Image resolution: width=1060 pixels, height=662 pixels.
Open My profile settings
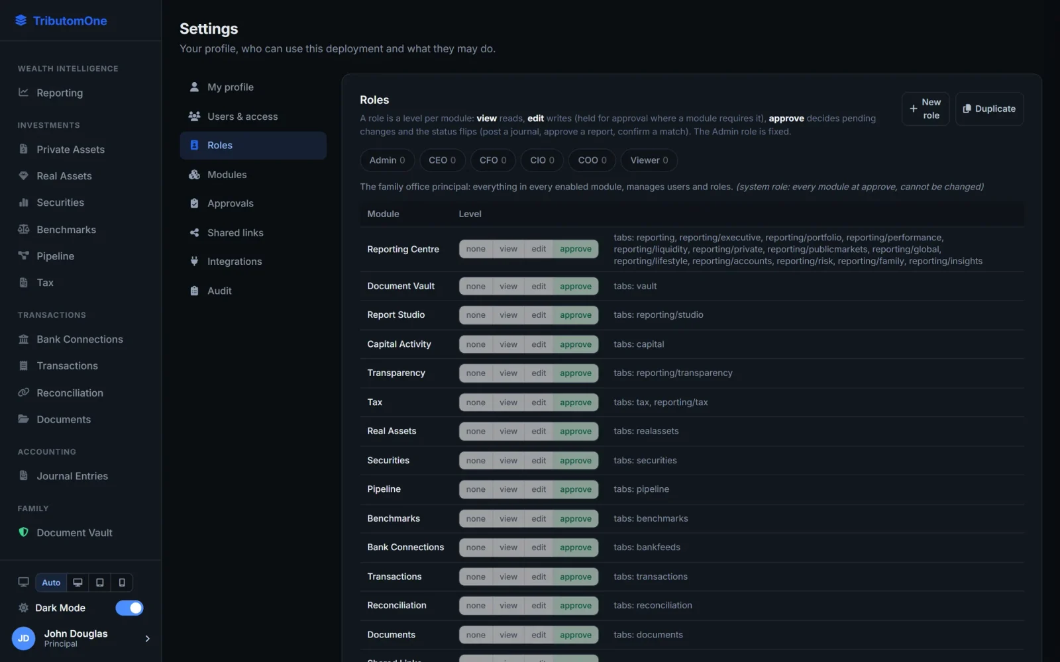tap(253, 87)
